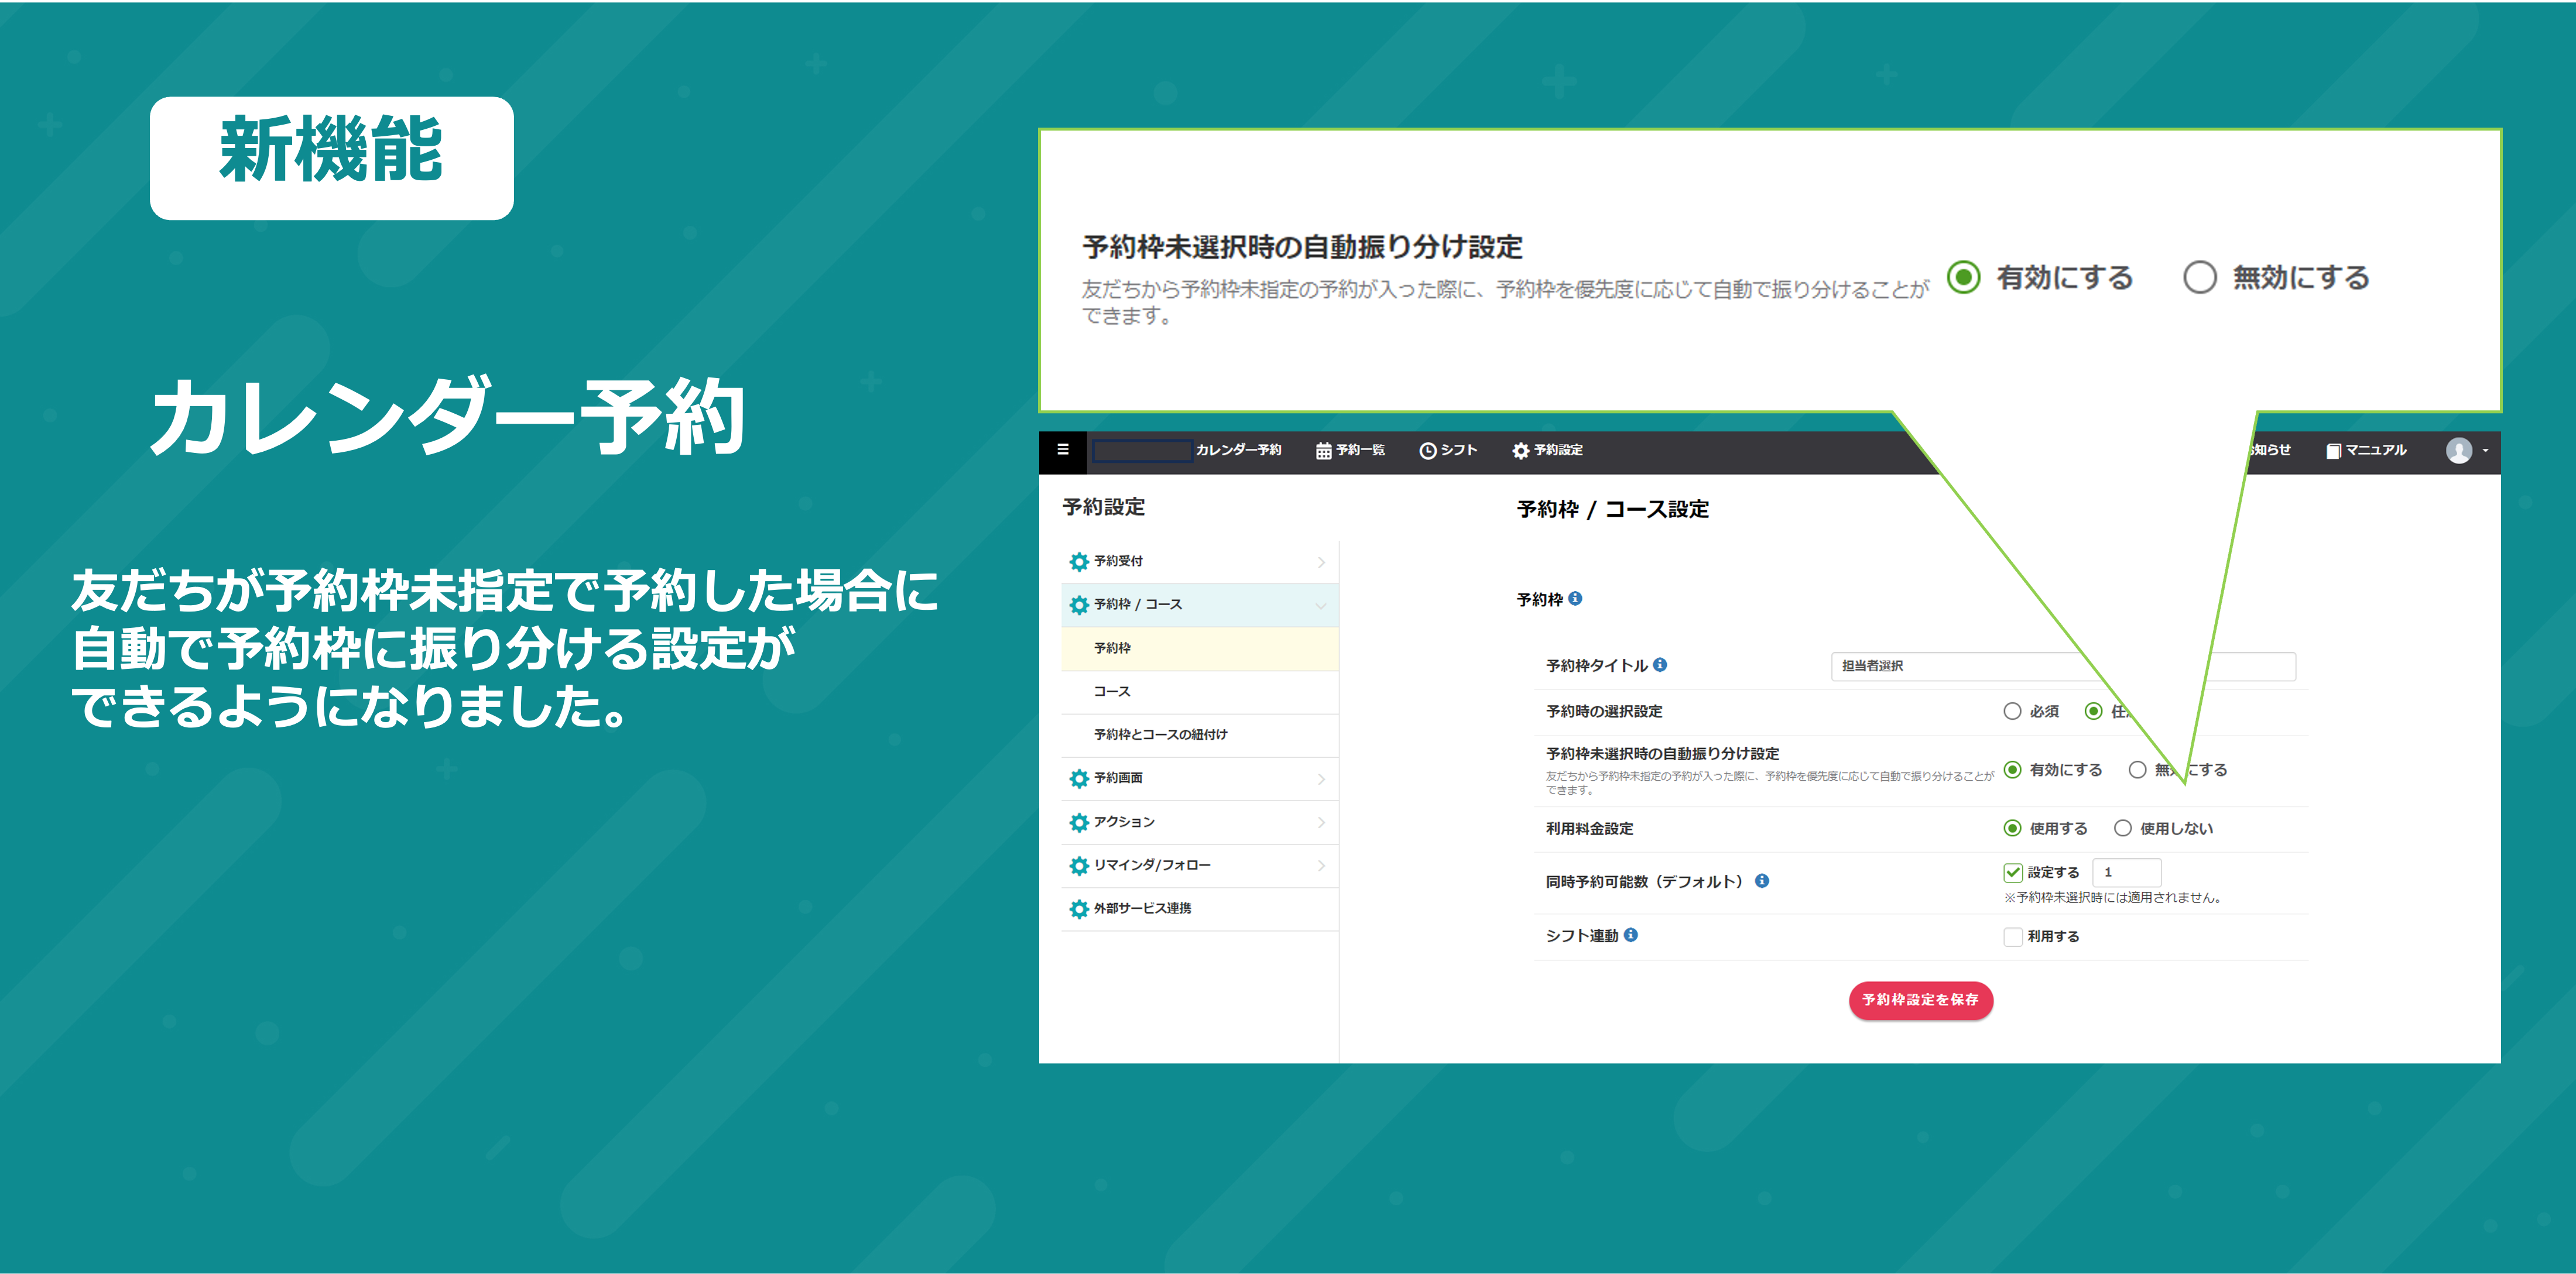Click the 同時予約可能数 number field
This screenshot has width=2576, height=1274.
coord(2126,873)
